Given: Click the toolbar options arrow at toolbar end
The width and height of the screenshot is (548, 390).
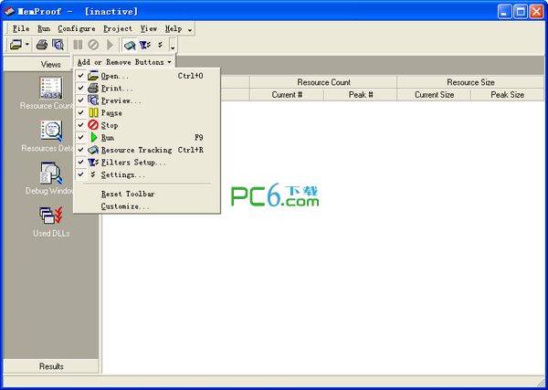Looking at the screenshot, I should pyautogui.click(x=173, y=45).
